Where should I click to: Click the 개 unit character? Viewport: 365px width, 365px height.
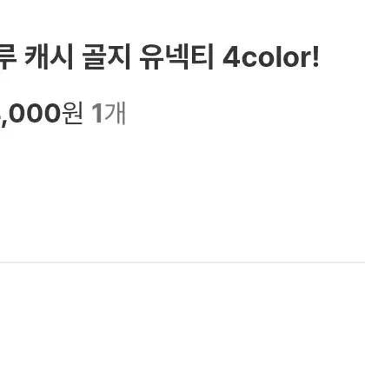click(115, 114)
